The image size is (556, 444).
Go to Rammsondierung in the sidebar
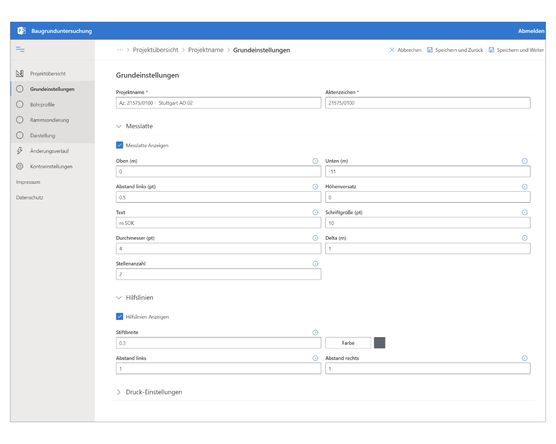(49, 120)
